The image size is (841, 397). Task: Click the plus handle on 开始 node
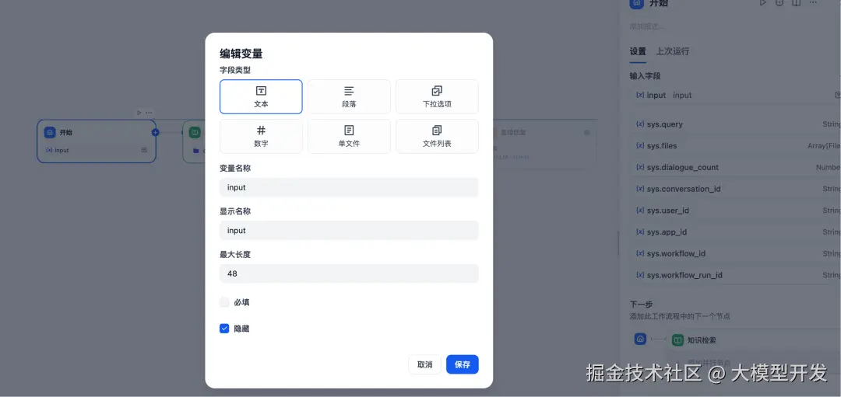click(155, 132)
